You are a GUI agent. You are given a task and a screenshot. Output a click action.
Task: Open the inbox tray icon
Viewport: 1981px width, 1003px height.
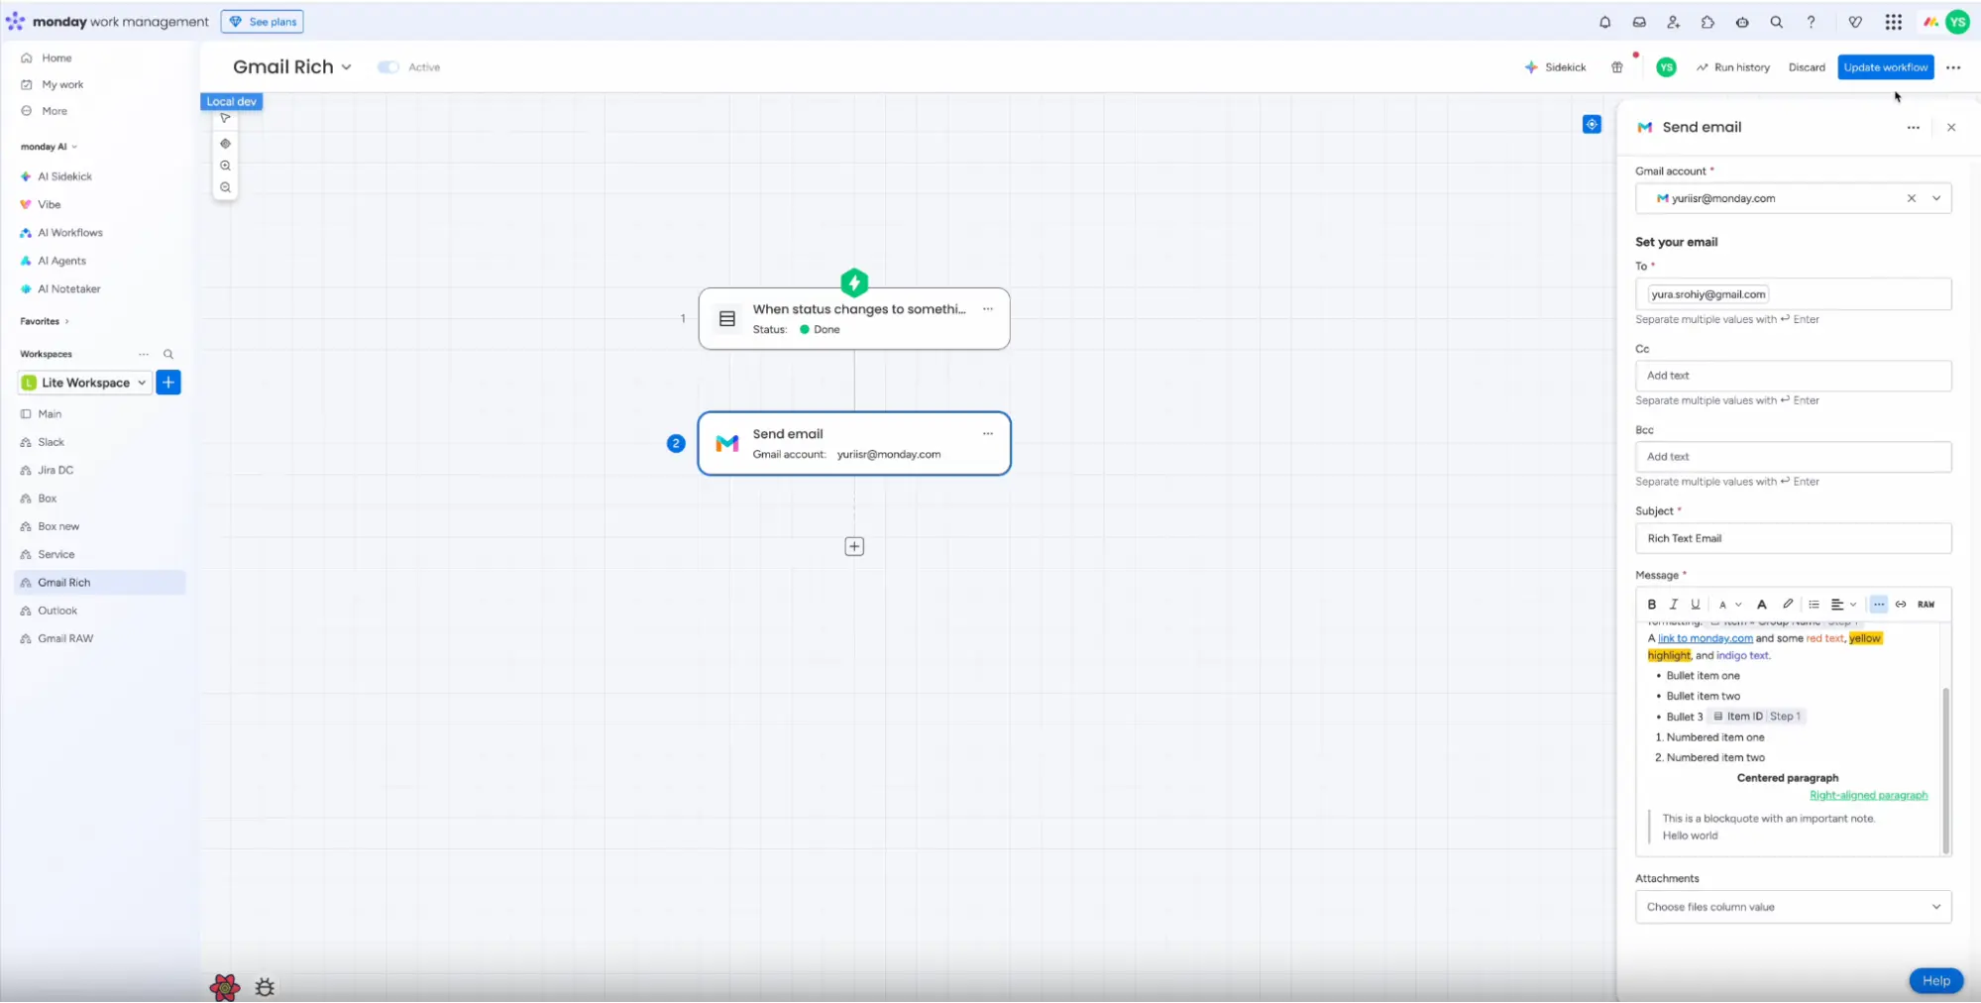(1639, 22)
